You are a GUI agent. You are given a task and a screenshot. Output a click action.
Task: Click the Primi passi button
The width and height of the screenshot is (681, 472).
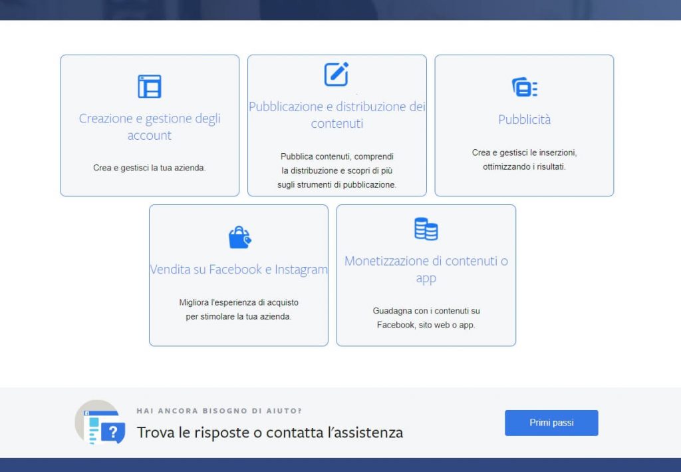click(551, 423)
